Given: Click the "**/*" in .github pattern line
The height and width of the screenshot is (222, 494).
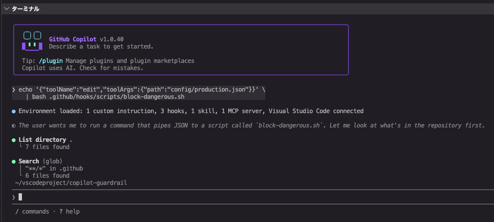Looking at the screenshot, I should tap(54, 168).
